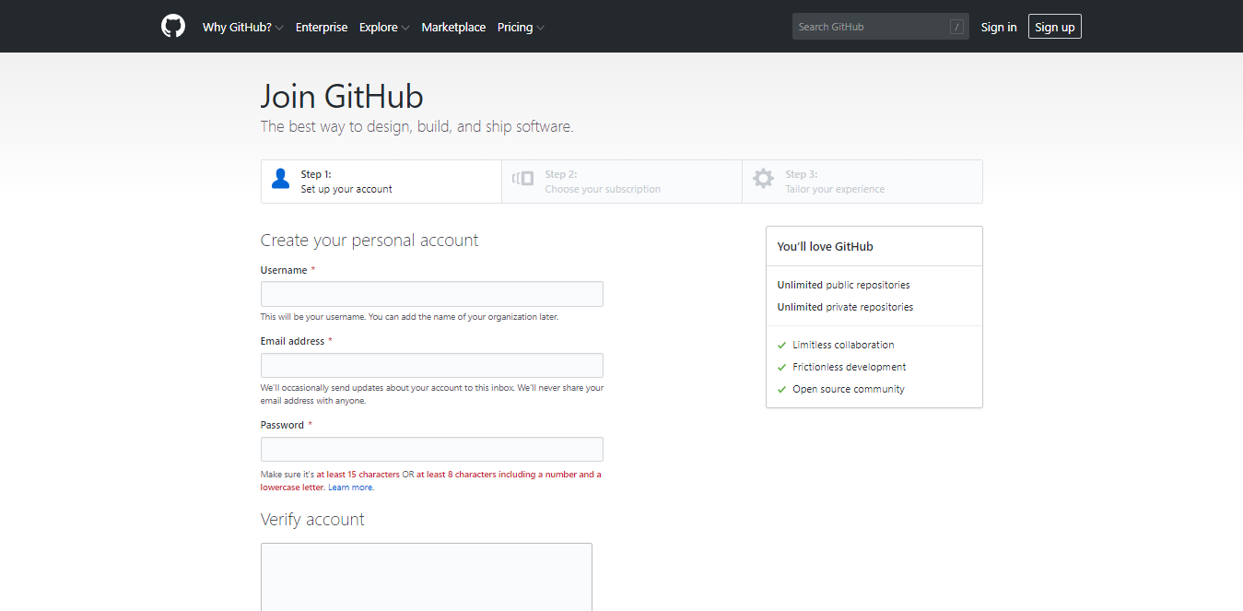
Task: Click the Password field label
Action: pos(282,425)
